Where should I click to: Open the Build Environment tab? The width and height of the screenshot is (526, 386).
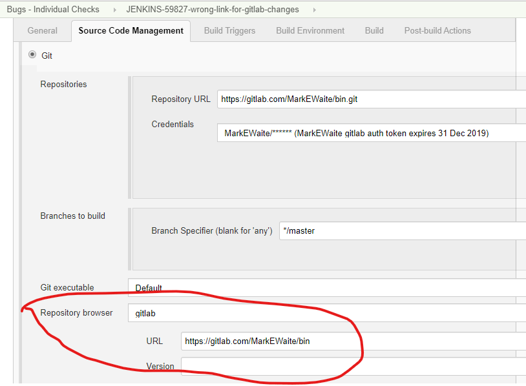(x=310, y=30)
